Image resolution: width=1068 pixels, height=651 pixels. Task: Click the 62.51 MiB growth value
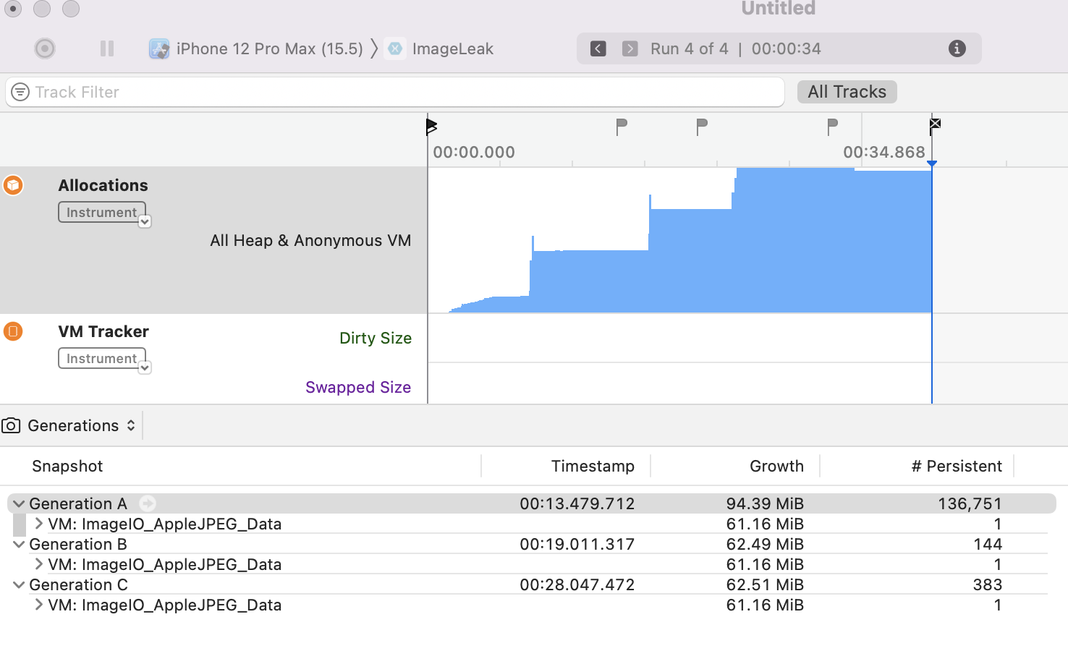coord(765,584)
